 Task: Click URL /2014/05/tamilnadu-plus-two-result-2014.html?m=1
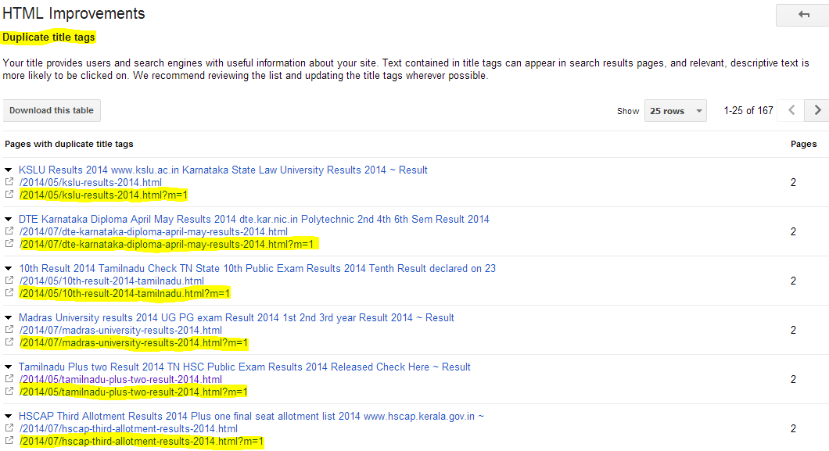click(x=133, y=392)
